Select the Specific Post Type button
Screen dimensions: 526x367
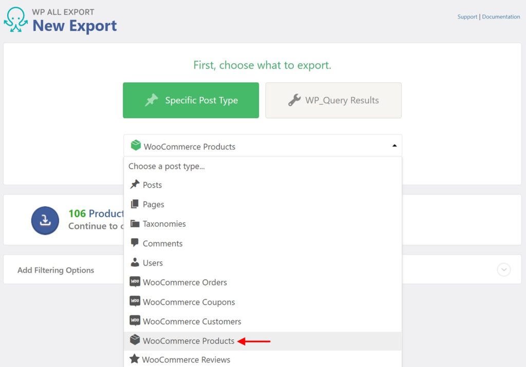[191, 100]
